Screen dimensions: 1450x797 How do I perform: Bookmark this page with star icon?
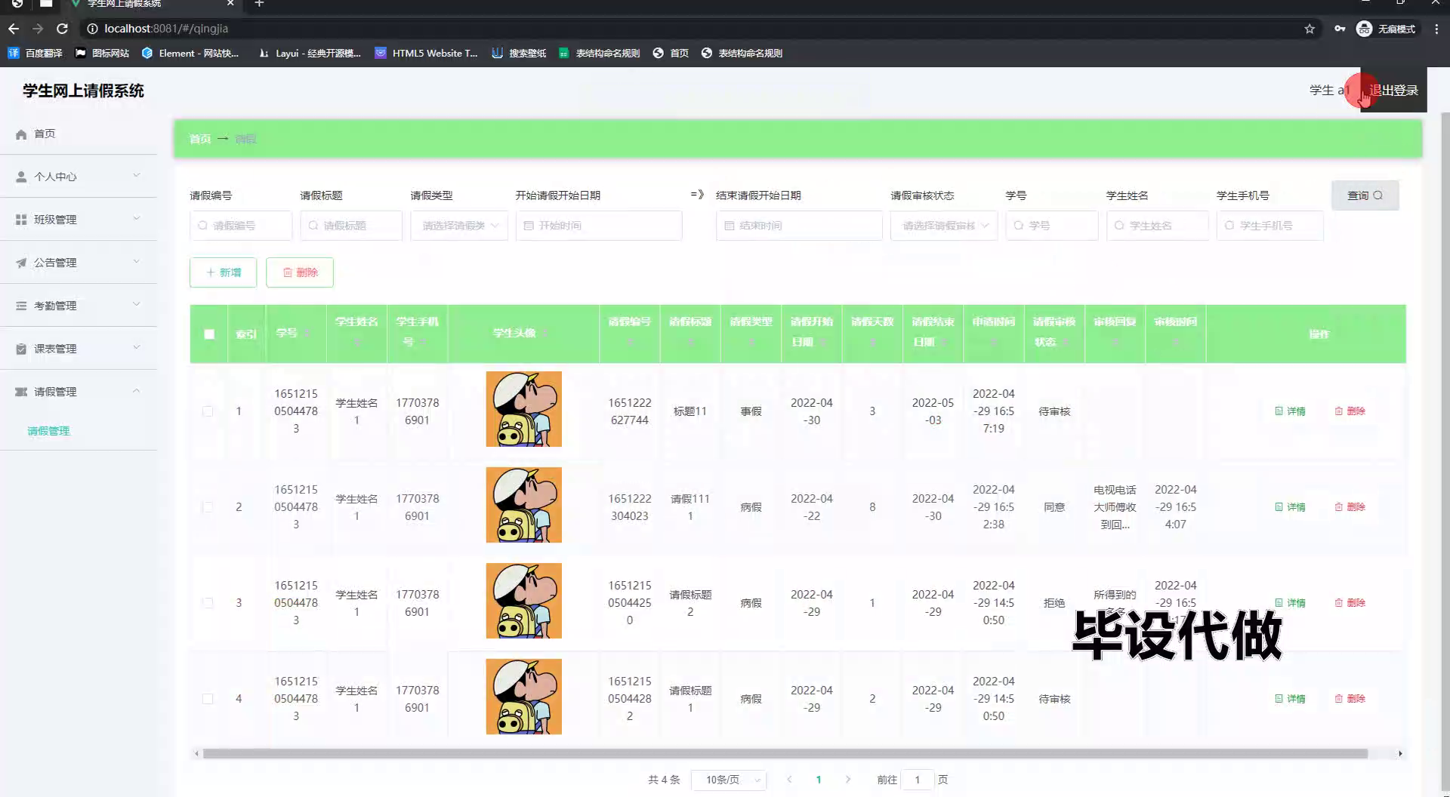pyautogui.click(x=1310, y=29)
